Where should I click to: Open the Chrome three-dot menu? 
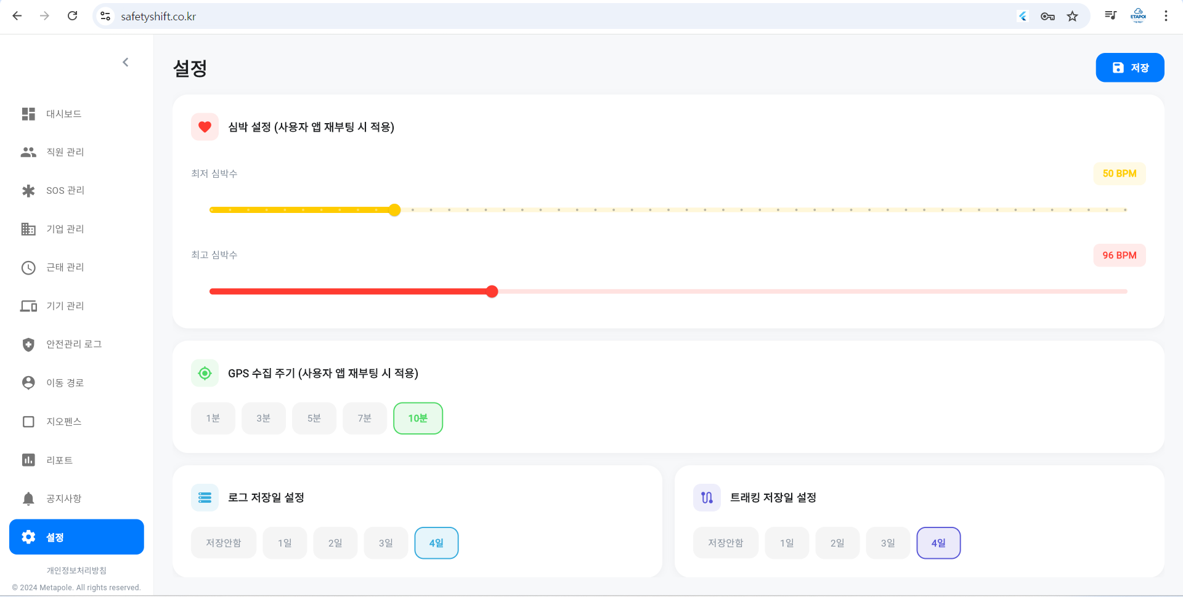(x=1166, y=17)
